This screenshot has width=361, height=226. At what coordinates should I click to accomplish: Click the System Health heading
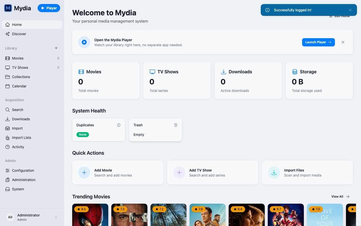coord(89,111)
